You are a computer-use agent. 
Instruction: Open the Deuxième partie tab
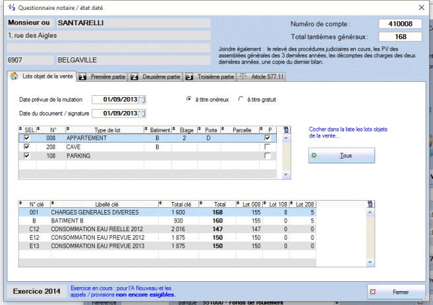(156, 77)
